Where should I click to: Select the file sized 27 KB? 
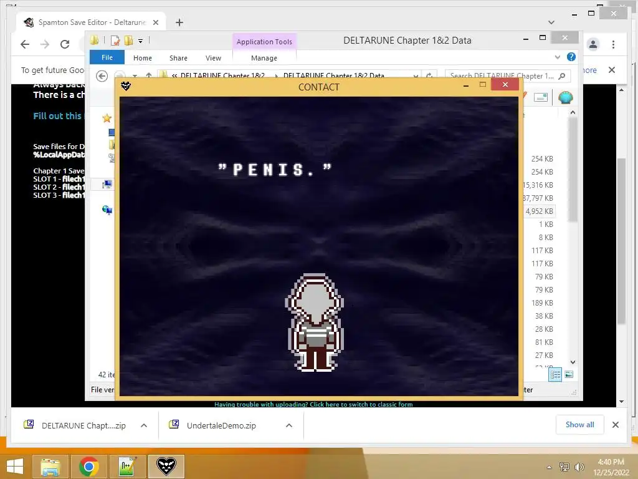tap(544, 355)
